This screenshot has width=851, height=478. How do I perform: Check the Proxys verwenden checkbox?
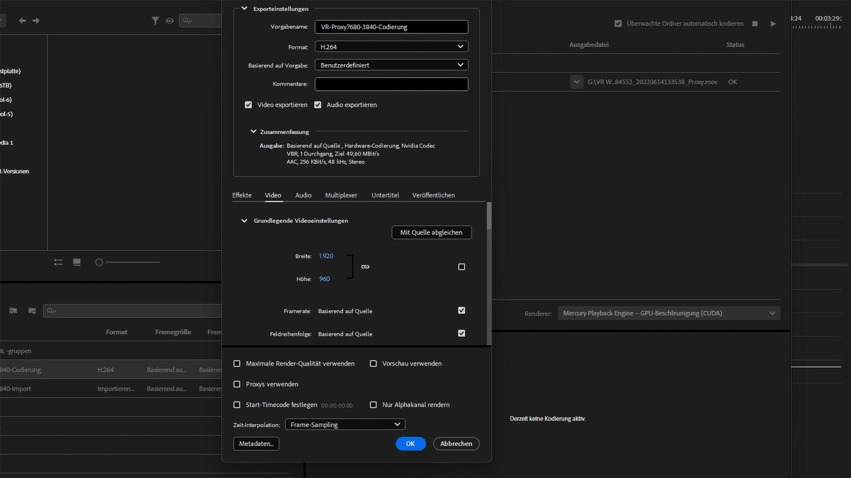click(x=237, y=384)
